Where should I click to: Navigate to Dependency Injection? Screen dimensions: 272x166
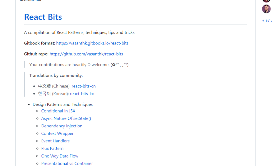tap(62, 126)
